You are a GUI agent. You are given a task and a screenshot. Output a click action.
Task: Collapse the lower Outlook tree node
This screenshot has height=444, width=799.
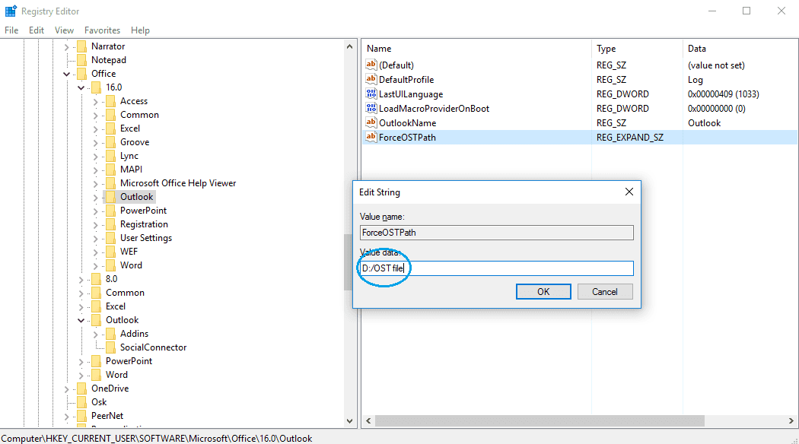tap(81, 320)
